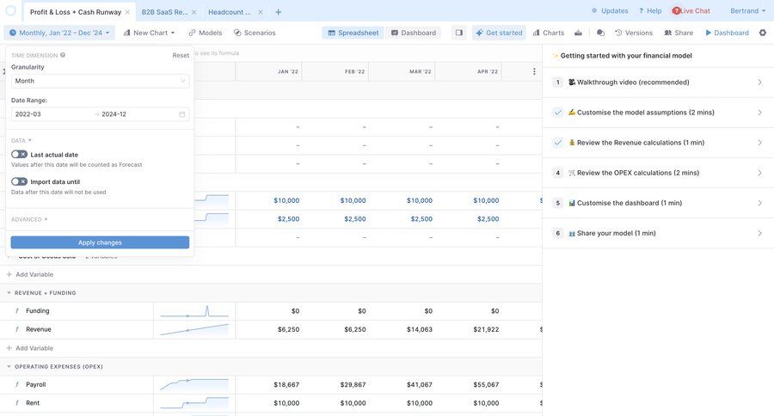The image size is (774, 416).
Task: Open the column options three-dot menu
Action: (534, 71)
